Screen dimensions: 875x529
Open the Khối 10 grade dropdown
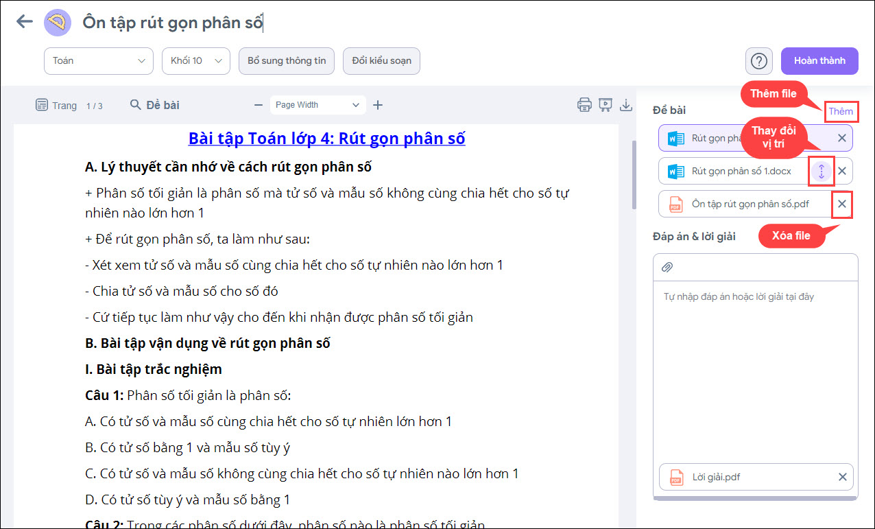click(x=196, y=60)
